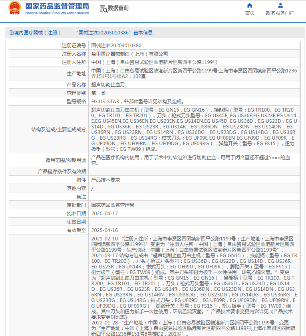Open 政务服务门户 via user icon
The width and height of the screenshot is (306, 336).
click(x=280, y=5)
